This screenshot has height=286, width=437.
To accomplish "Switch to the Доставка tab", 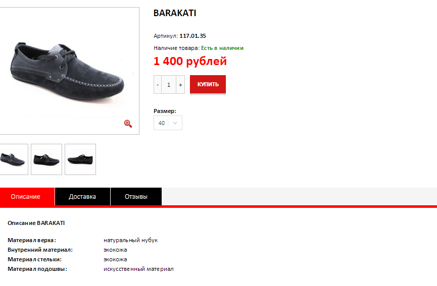I will (82, 196).
